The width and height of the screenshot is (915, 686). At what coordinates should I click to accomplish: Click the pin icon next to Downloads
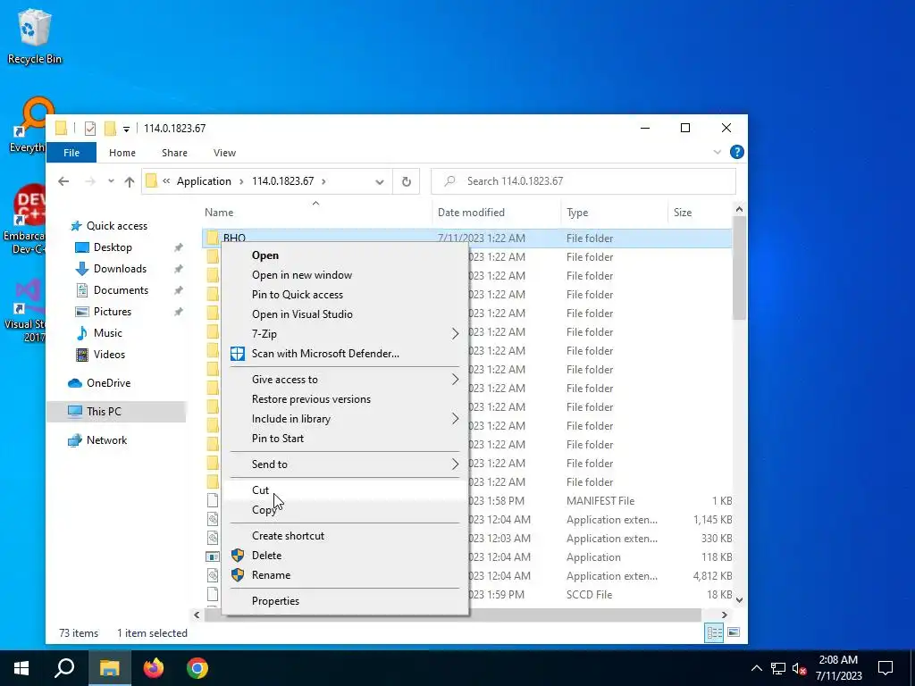[x=179, y=269]
